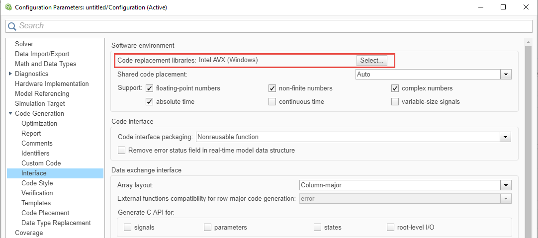Toggle absolute time support checkbox
Viewport: 538px width, 238px height.
pos(149,102)
